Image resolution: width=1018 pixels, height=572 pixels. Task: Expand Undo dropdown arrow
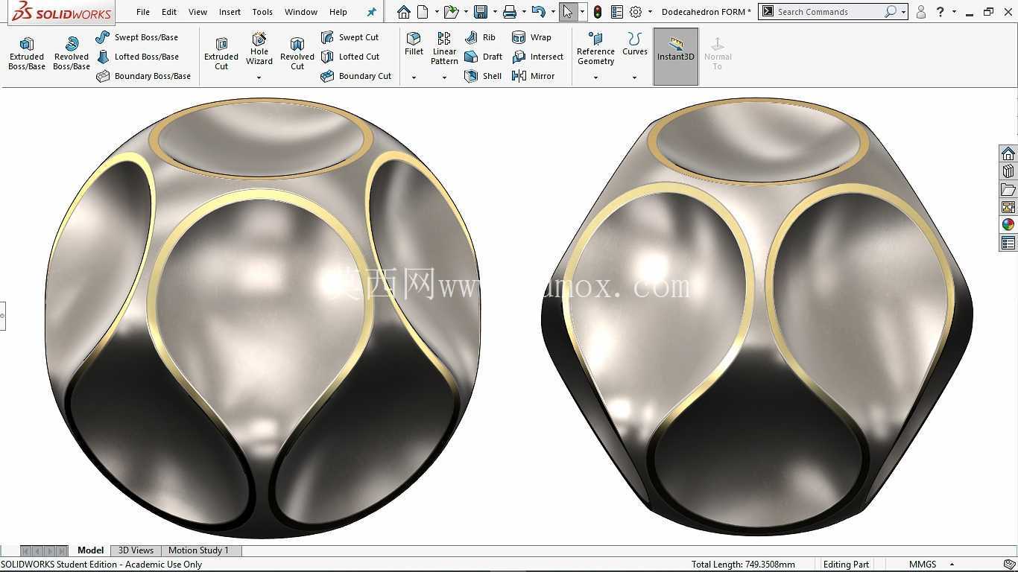coord(552,12)
